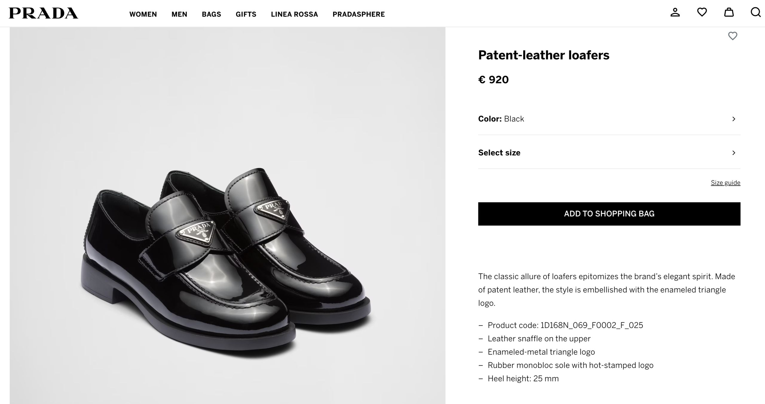Click the PRADA logo
This screenshot has width=765, height=404.
[x=44, y=13]
